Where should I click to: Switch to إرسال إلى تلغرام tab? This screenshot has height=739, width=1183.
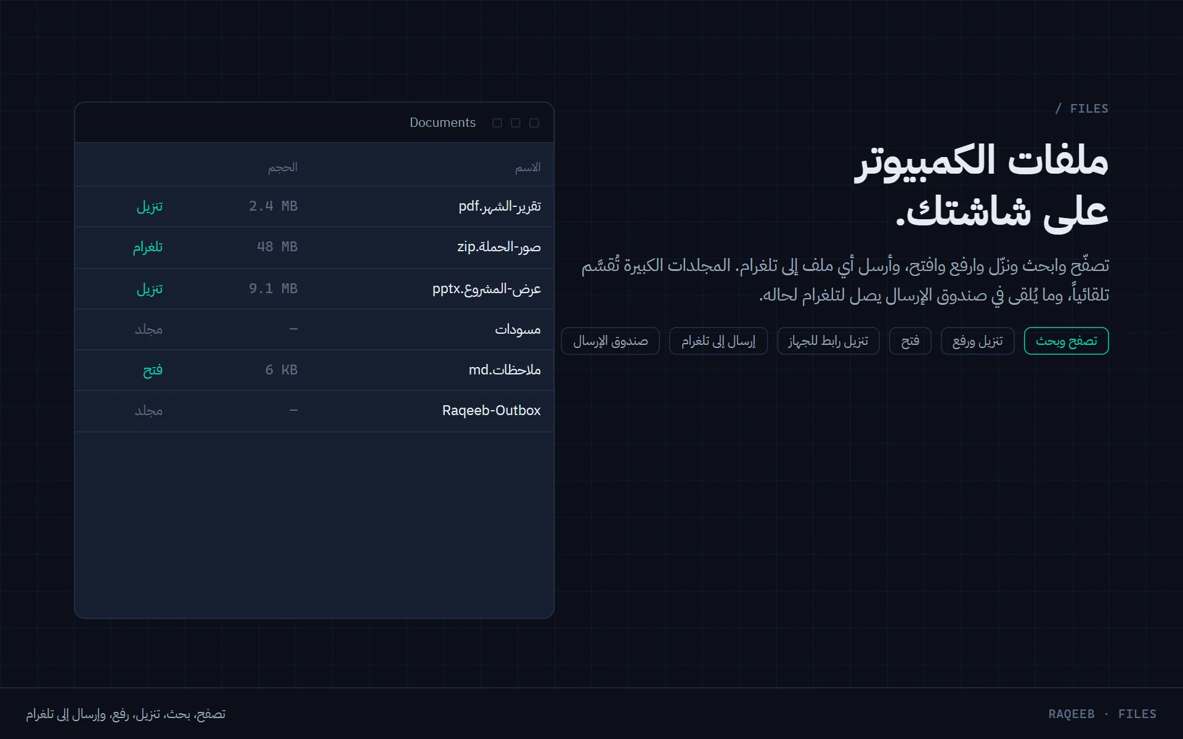point(718,341)
